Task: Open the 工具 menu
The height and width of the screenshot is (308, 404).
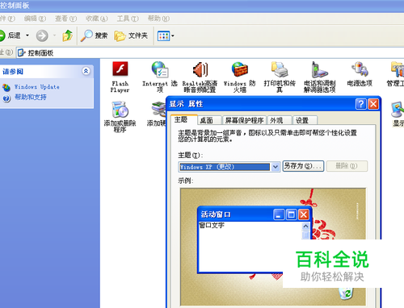Action: coord(128,19)
